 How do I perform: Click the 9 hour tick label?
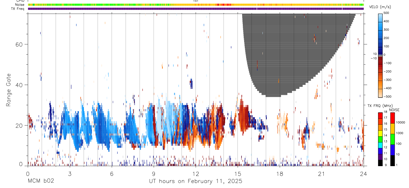pos(154,174)
